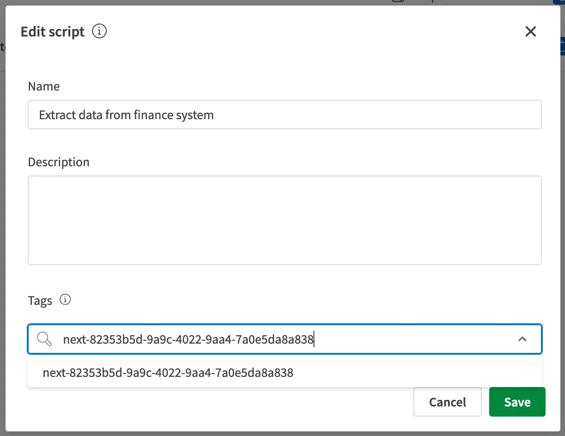
Task: Select the suggested tag next-82353b5d in dropdown list
Action: (x=168, y=373)
